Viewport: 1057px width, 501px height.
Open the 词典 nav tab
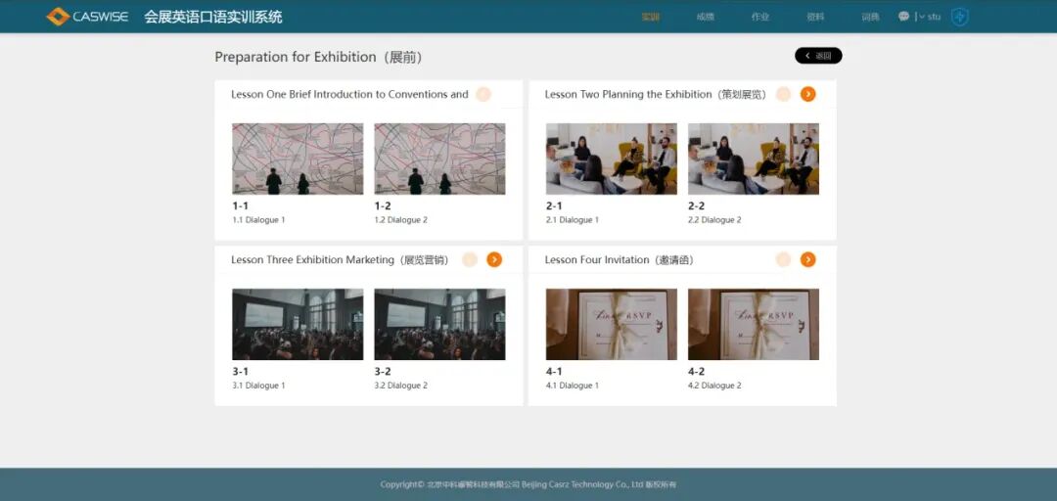coord(870,17)
